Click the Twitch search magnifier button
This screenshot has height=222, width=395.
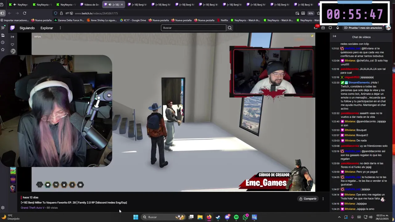pos(230,28)
